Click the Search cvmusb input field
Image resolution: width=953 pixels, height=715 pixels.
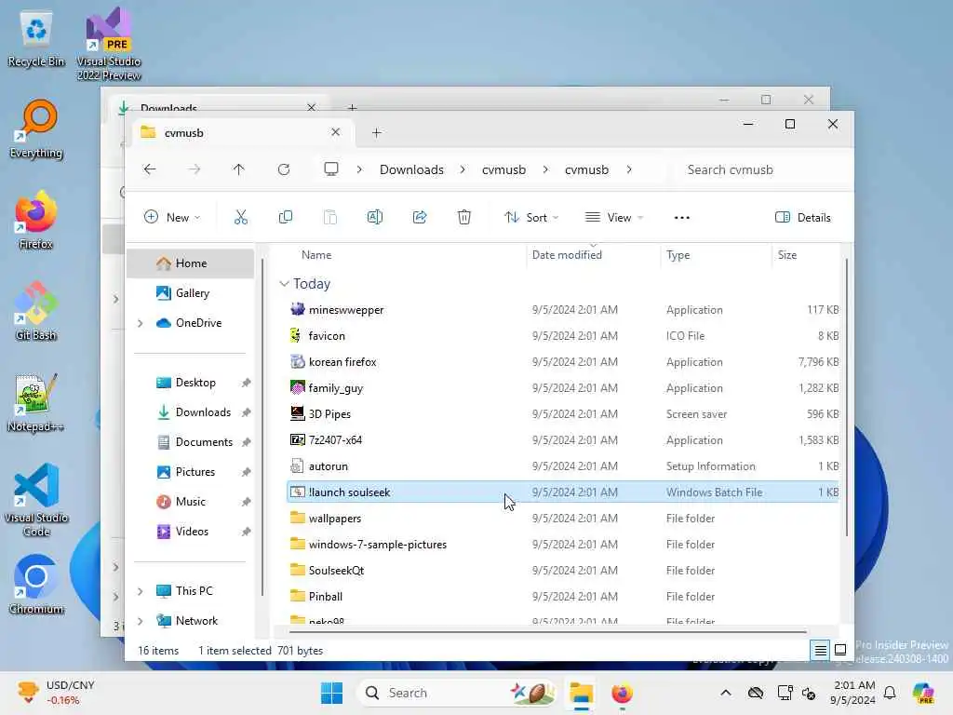pyautogui.click(x=759, y=169)
